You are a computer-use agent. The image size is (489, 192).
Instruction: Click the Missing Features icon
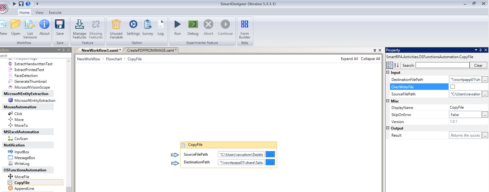[x=96, y=24]
